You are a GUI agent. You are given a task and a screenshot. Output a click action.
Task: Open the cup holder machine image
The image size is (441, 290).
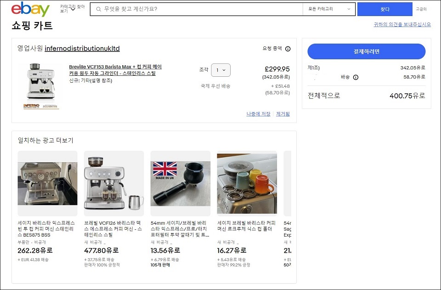[x=247, y=183]
